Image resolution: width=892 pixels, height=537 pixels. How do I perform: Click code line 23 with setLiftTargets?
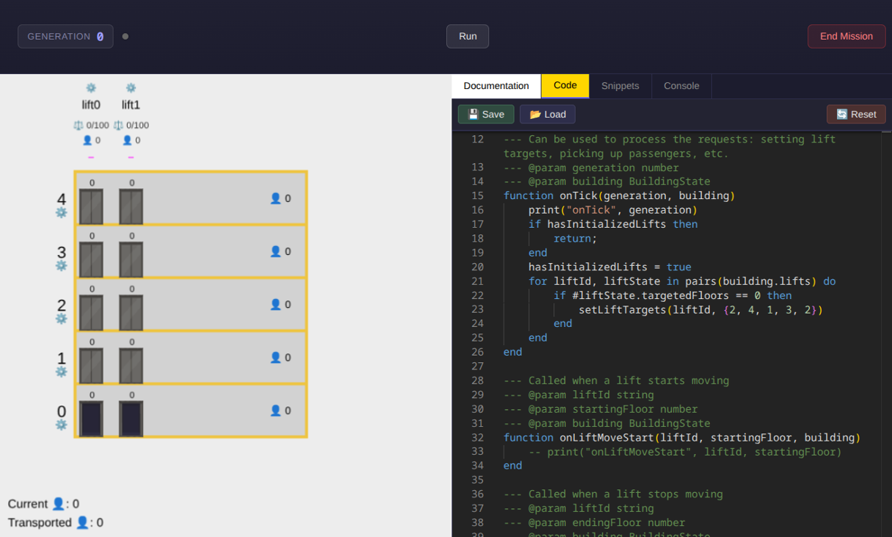tap(700, 310)
